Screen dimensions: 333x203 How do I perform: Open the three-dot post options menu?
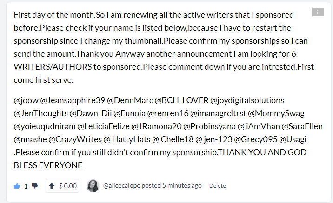coord(318,12)
